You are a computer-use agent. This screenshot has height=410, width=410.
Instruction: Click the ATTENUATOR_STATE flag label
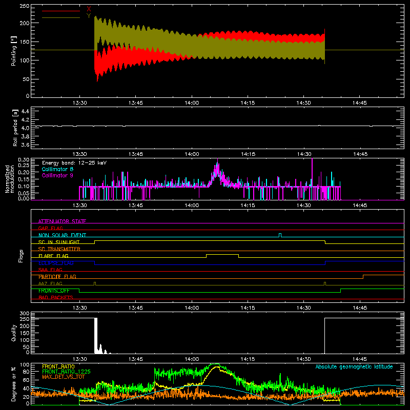point(62,221)
